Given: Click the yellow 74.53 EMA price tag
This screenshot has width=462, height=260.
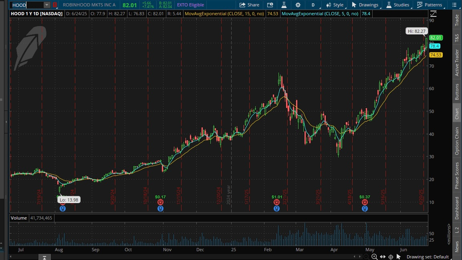Looking at the screenshot, I should 436,55.
